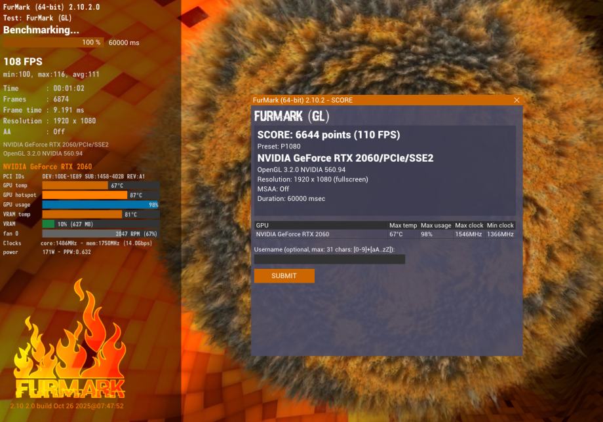Screen dimensions: 603x422
Task: Click the 'FURMARK (GL)' dialog title logo
Action: point(292,116)
